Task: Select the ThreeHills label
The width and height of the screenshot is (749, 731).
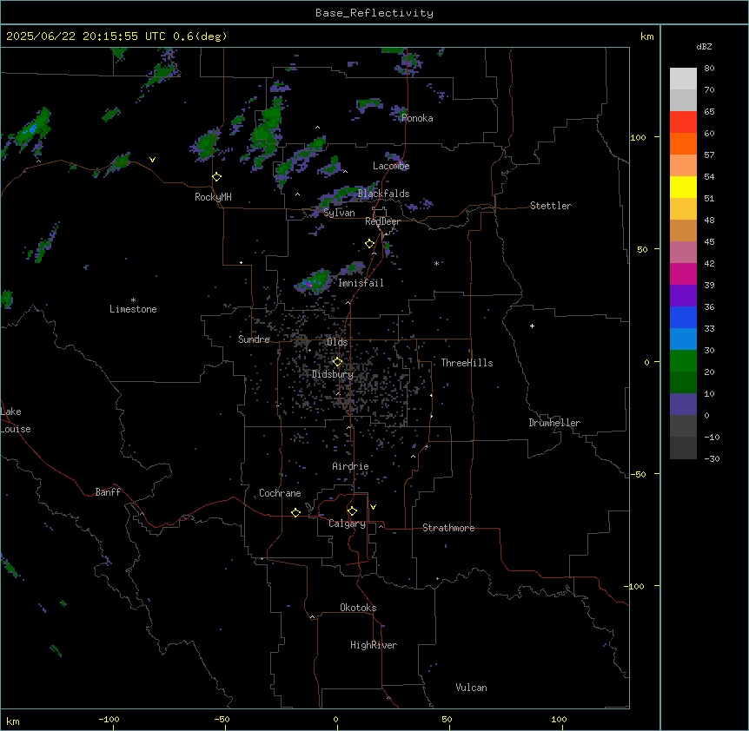Action: coord(467,363)
